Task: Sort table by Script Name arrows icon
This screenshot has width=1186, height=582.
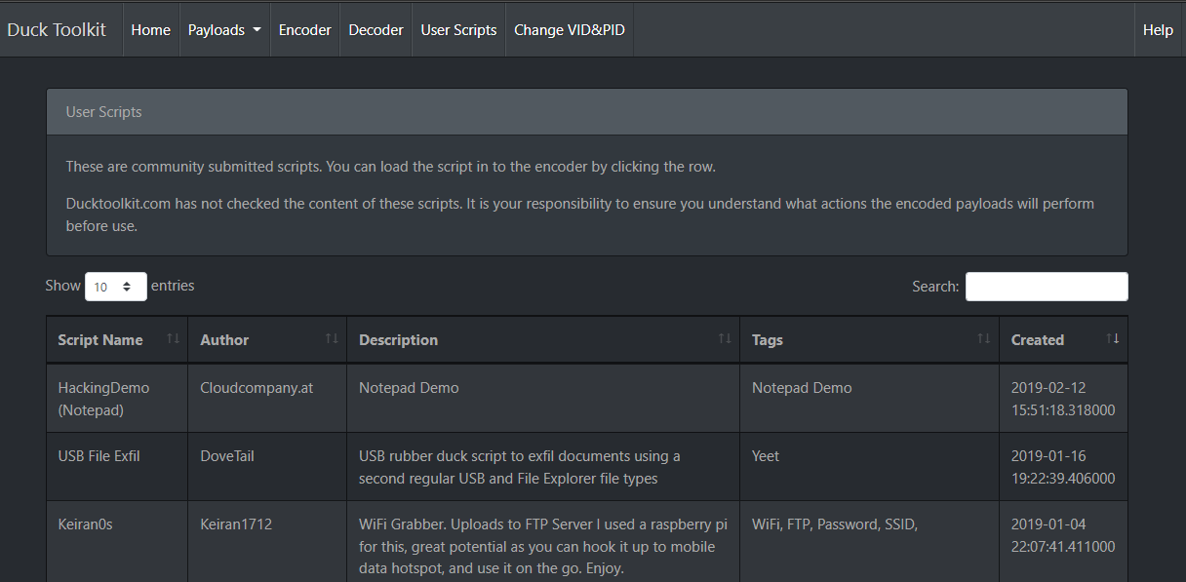Action: pyautogui.click(x=173, y=338)
